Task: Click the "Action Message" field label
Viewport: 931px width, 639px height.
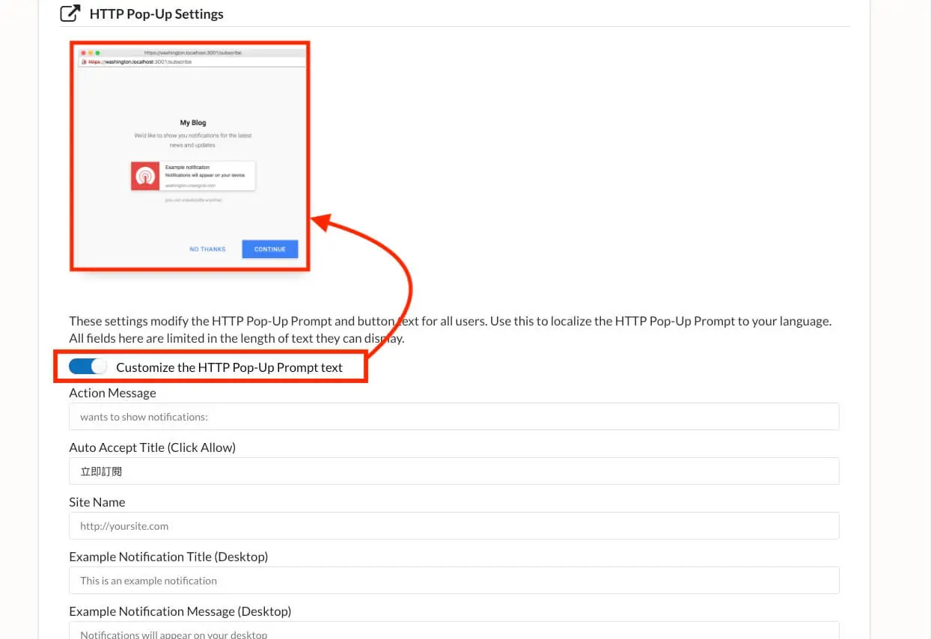Action: pyautogui.click(x=112, y=393)
